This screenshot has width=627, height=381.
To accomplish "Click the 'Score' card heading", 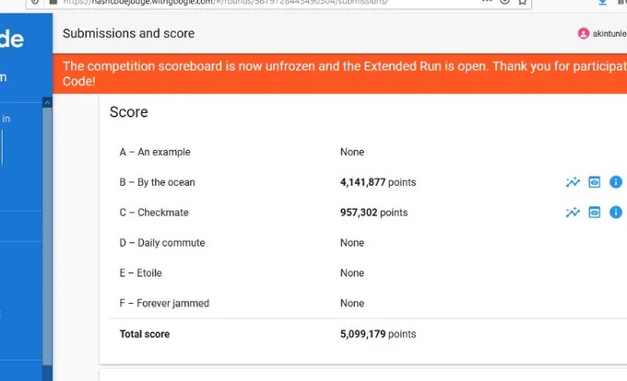I will pyautogui.click(x=129, y=112).
